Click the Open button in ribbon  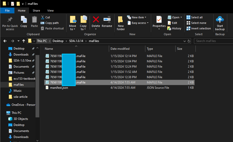(x=173, y=17)
